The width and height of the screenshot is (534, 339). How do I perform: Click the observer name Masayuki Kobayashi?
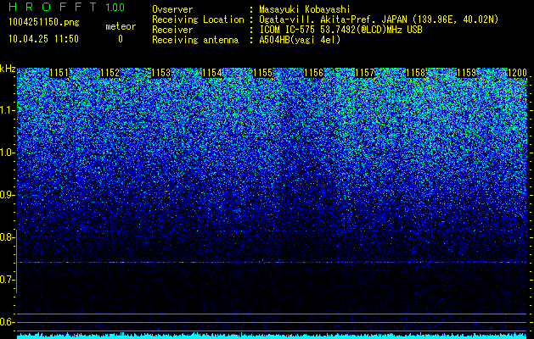[305, 9]
